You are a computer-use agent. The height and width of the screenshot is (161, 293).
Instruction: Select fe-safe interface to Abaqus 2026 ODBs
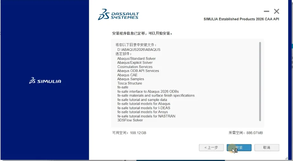148,91
